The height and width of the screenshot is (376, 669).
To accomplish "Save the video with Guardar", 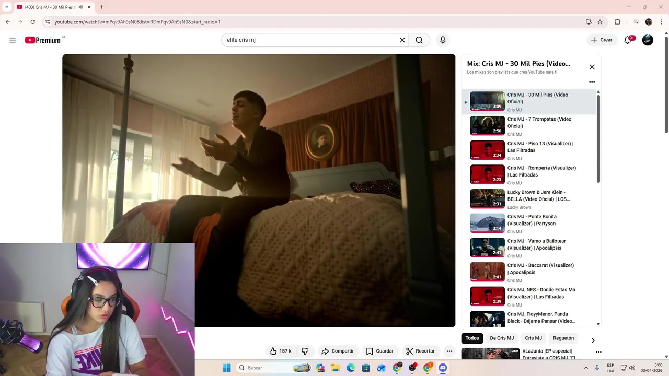I will click(380, 351).
